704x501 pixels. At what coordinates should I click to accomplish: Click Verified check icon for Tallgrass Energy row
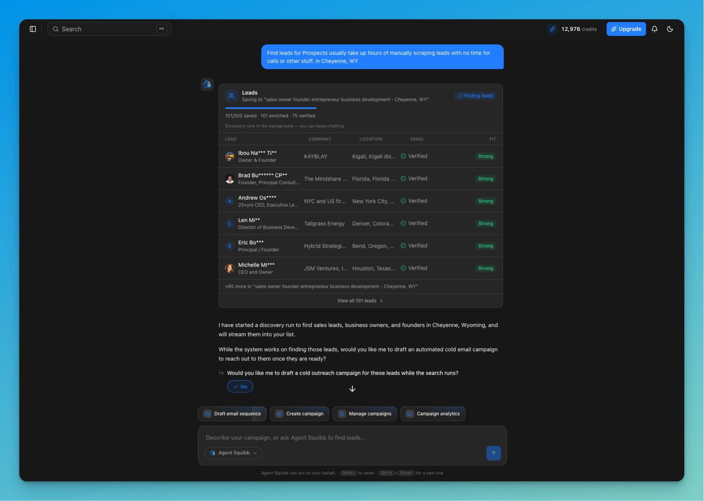tap(403, 223)
